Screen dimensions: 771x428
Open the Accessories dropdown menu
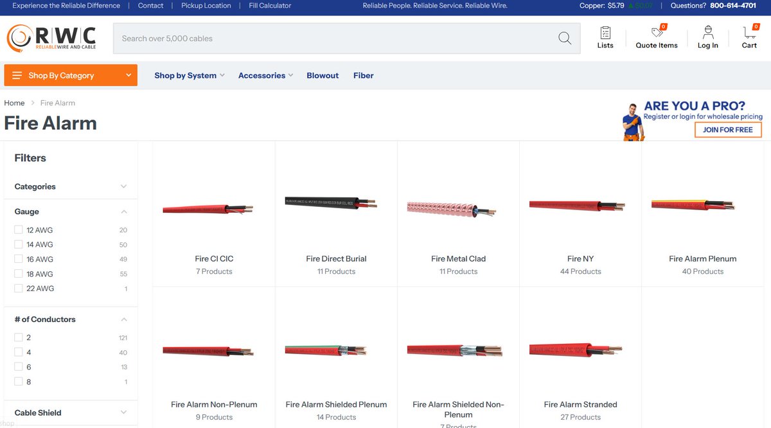click(265, 75)
